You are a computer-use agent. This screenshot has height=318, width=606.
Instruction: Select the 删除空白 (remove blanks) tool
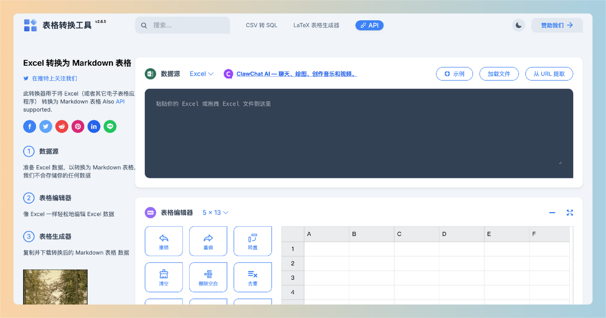(208, 277)
